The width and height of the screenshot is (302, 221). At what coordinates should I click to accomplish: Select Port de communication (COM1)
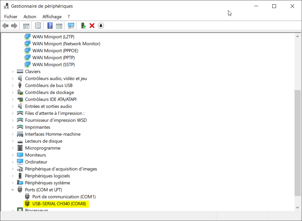64,197
